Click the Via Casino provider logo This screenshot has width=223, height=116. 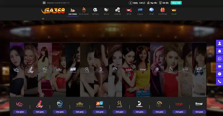(x=20, y=104)
